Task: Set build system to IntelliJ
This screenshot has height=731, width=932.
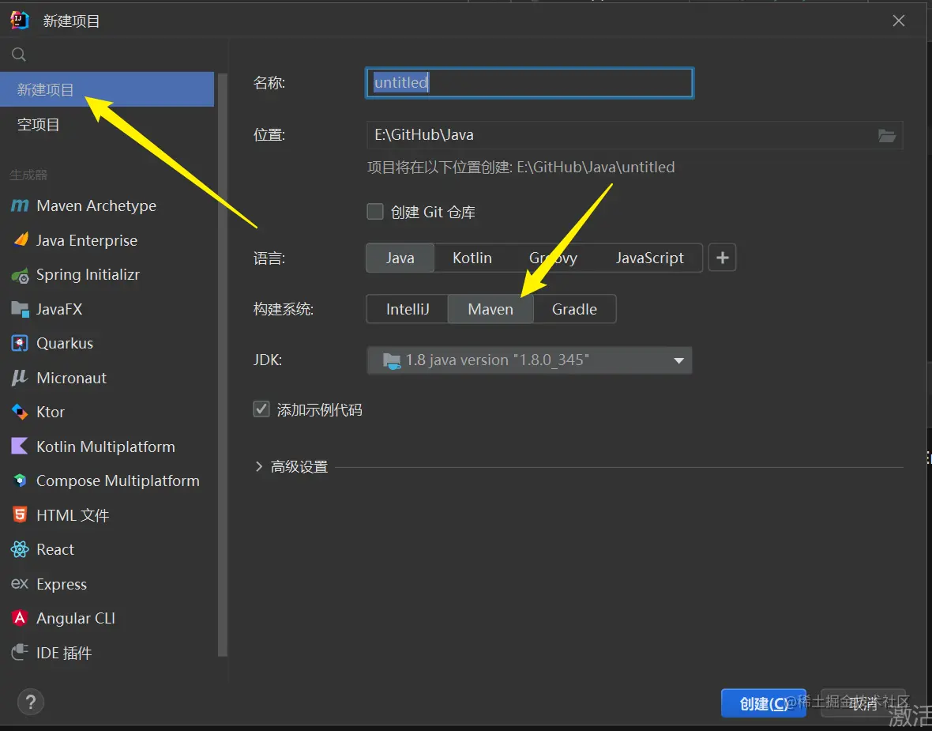Action: tap(407, 309)
